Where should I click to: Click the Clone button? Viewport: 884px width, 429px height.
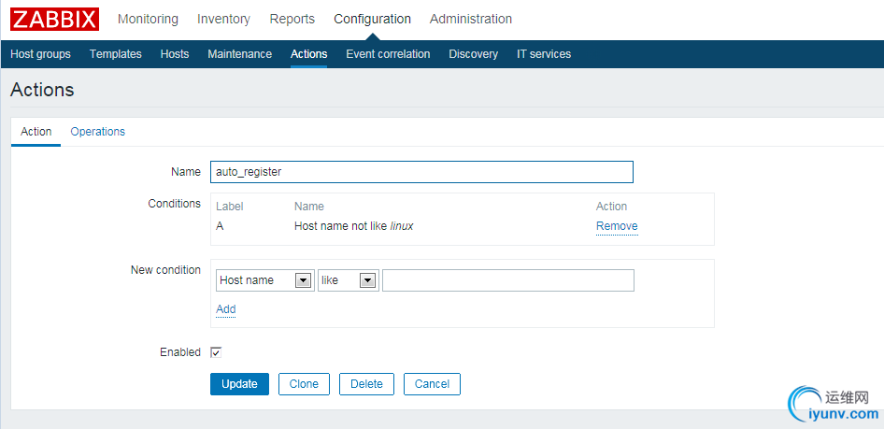(304, 384)
